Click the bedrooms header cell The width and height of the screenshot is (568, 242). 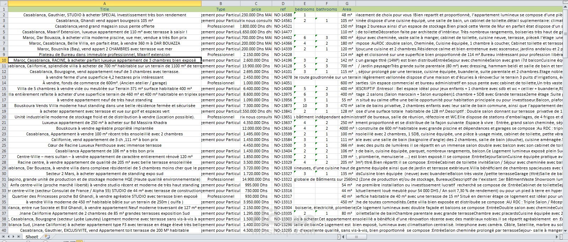(x=304, y=9)
